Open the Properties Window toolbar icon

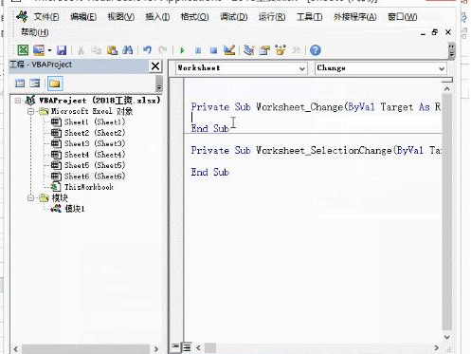pos(264,50)
